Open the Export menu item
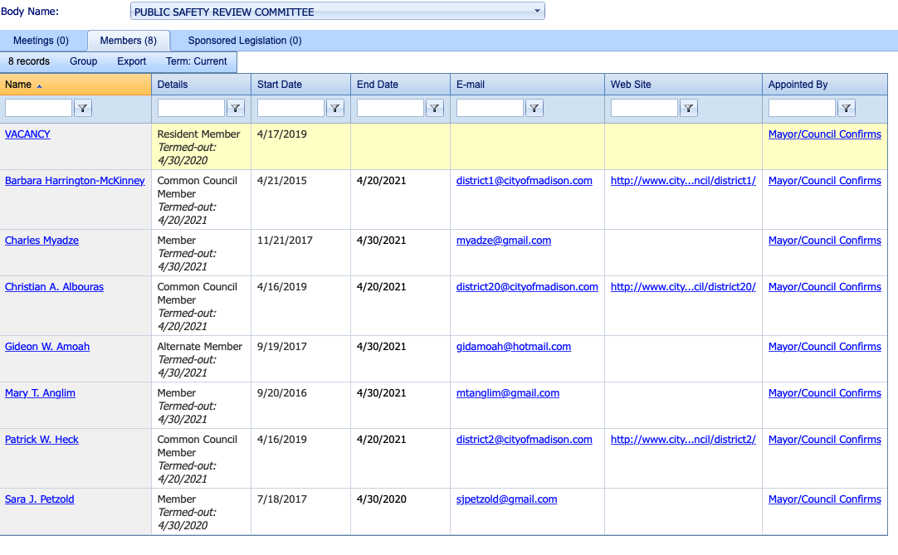This screenshot has height=555, width=898. point(132,61)
